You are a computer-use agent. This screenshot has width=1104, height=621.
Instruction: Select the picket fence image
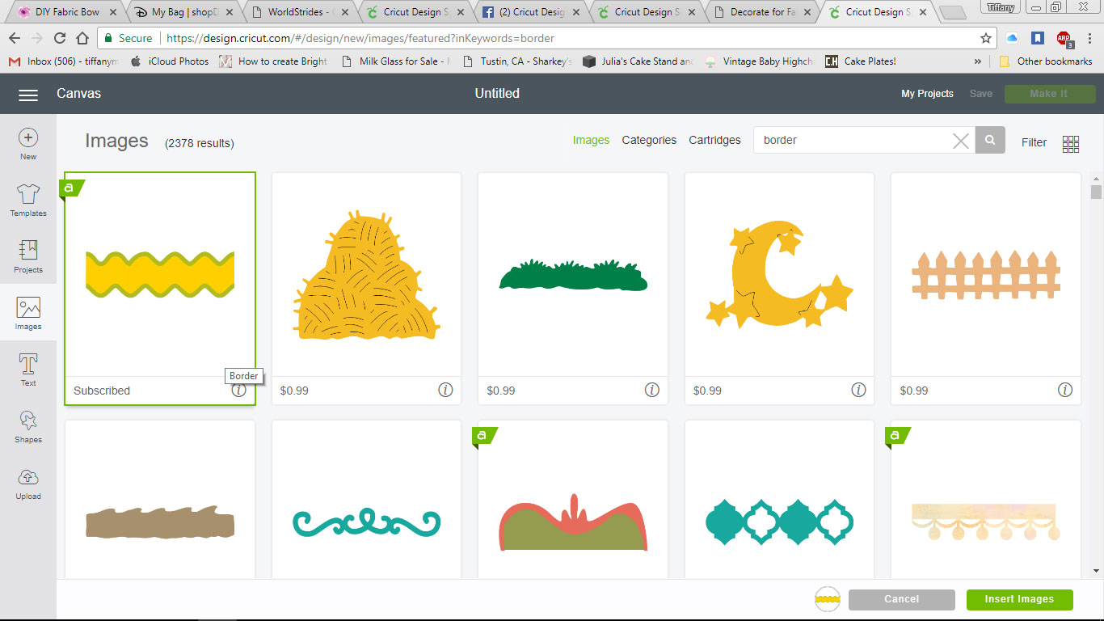(x=986, y=289)
